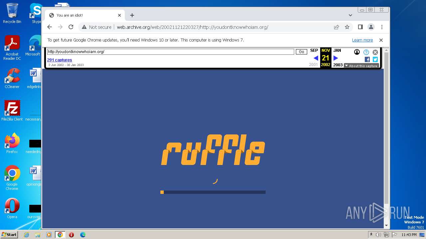Open File Explorer from the taskbar
The image size is (426, 239).
pyautogui.click(x=38, y=235)
